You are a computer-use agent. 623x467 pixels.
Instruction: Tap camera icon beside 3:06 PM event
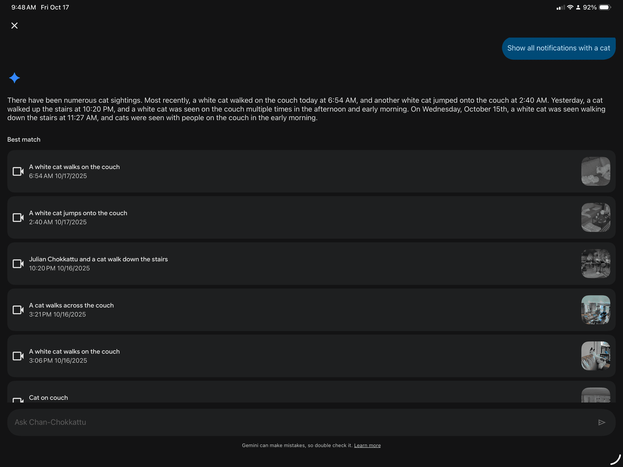tap(18, 356)
